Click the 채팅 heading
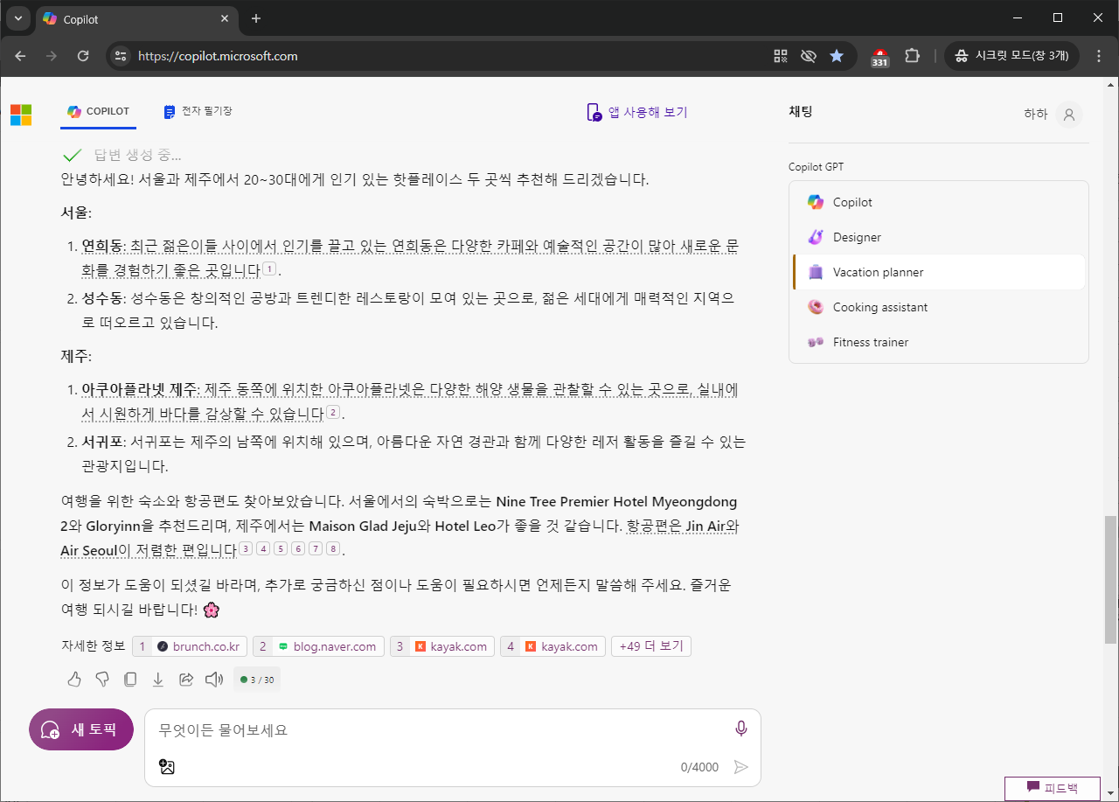Screen dimensions: 1119x802 [801, 111]
